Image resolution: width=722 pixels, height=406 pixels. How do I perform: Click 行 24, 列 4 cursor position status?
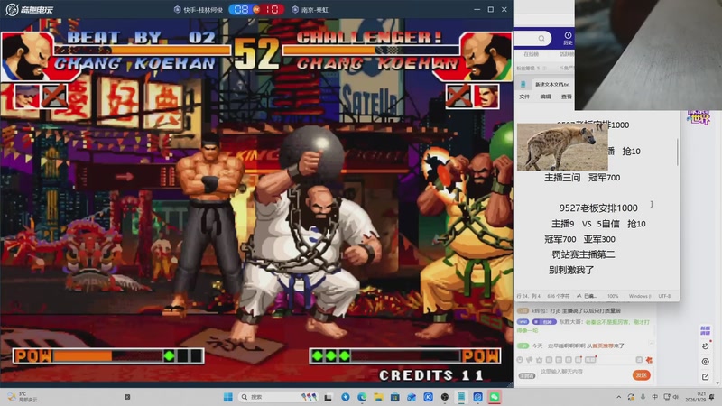[529, 296]
